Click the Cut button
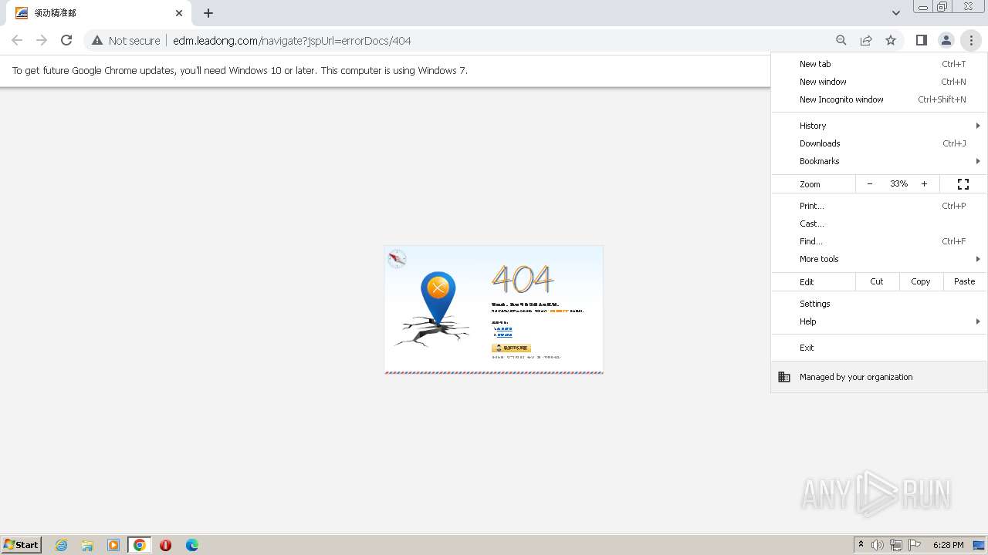 877,281
